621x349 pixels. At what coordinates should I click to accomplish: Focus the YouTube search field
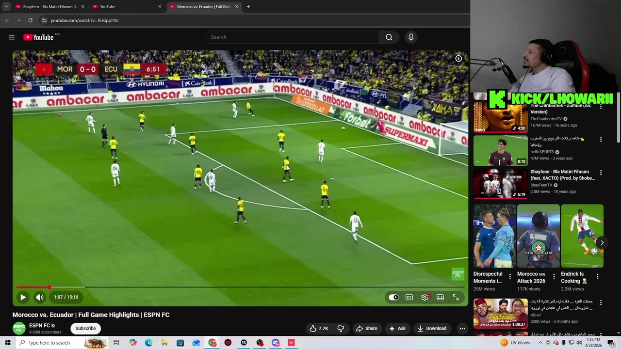tap(293, 37)
